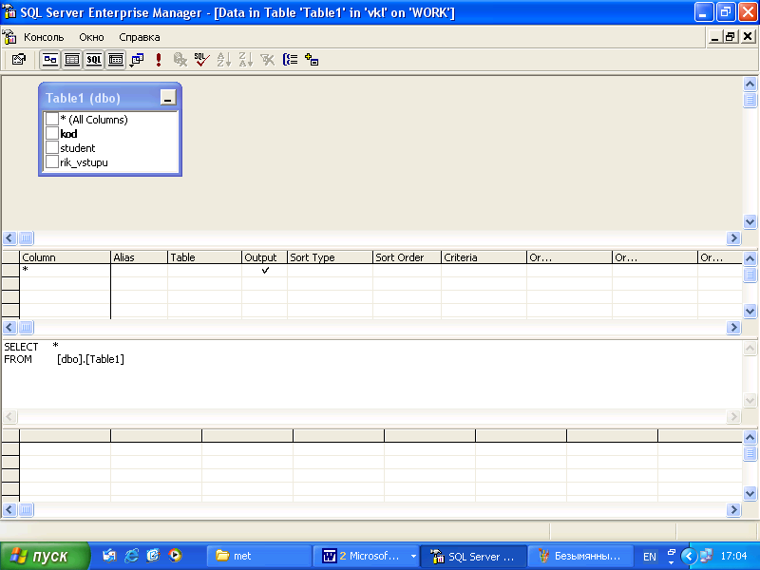The height and width of the screenshot is (570, 760).
Task: Launch Internet Explorer from quick launch
Action: (x=131, y=556)
